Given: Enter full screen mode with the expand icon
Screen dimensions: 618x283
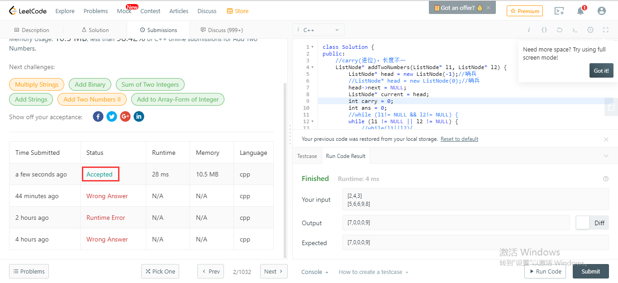Looking at the screenshot, I should [606, 30].
